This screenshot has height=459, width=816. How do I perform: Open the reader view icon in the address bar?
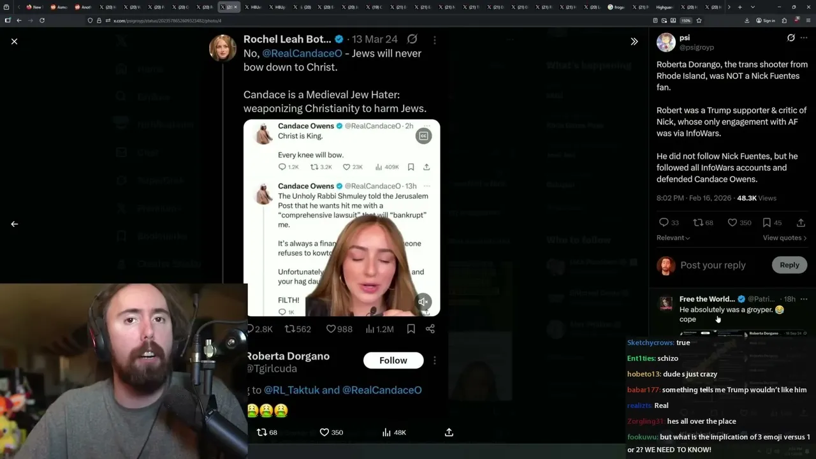pyautogui.click(x=655, y=20)
